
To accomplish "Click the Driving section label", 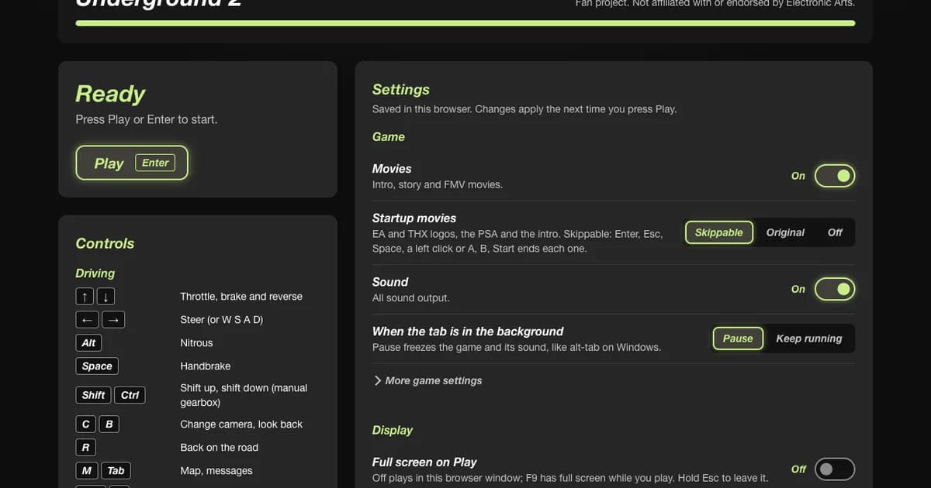I will 95,273.
